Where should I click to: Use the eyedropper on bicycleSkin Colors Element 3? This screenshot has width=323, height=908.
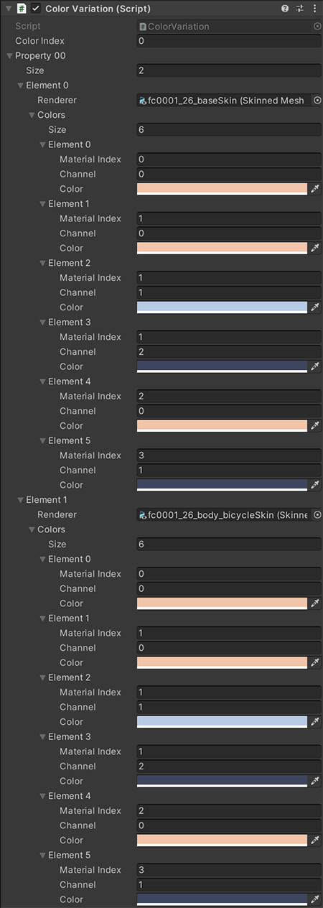point(315,781)
